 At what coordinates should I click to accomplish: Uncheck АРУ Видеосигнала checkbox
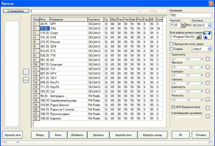(173, 107)
